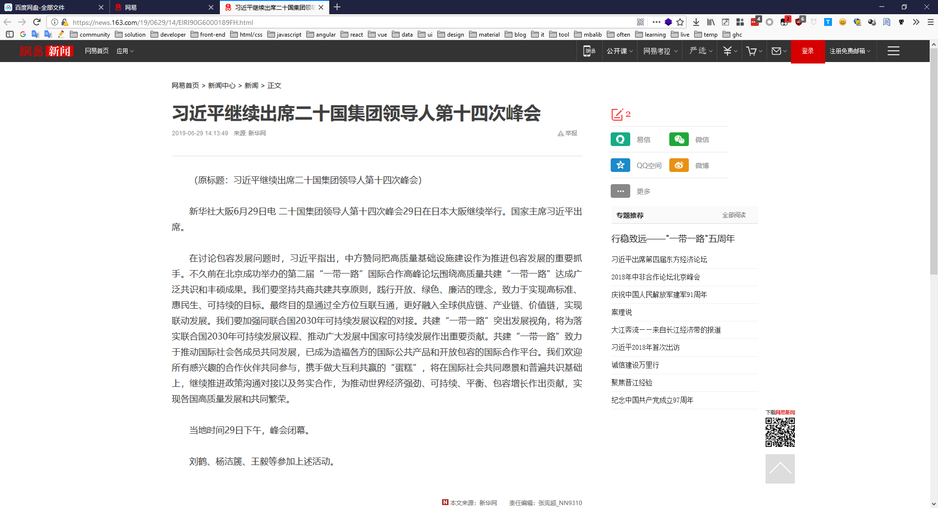Image resolution: width=938 pixels, height=508 pixels.
Task: Open Google bookmark icon
Action: point(23,34)
